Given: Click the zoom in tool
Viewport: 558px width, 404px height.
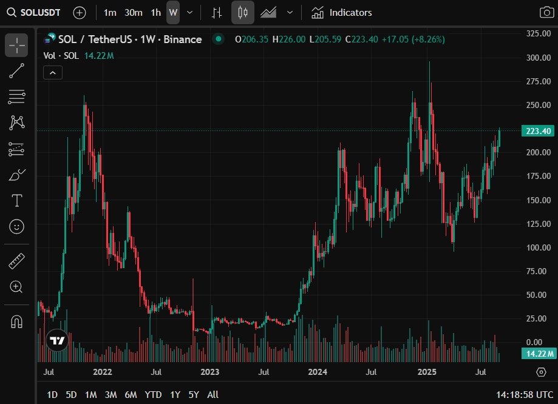Looking at the screenshot, I should (x=17, y=287).
